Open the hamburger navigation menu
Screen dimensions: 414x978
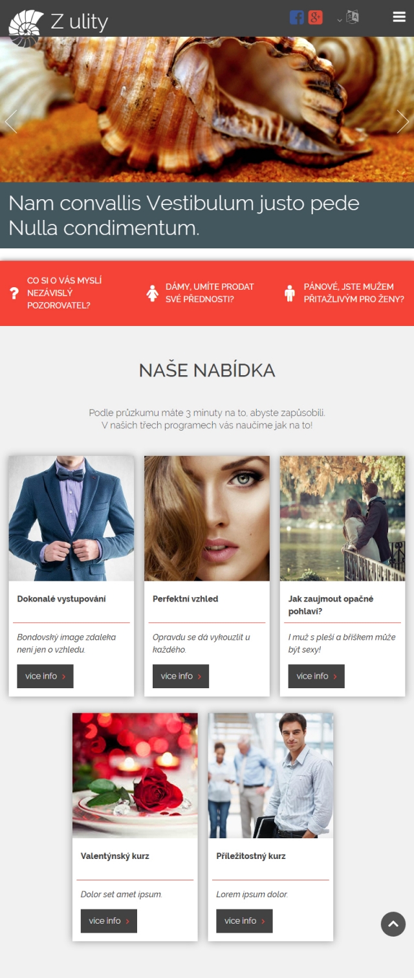[399, 17]
